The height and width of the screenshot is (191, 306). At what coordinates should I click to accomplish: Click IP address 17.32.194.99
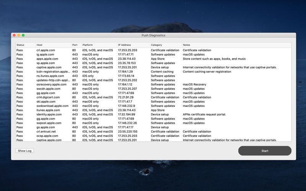127,114
